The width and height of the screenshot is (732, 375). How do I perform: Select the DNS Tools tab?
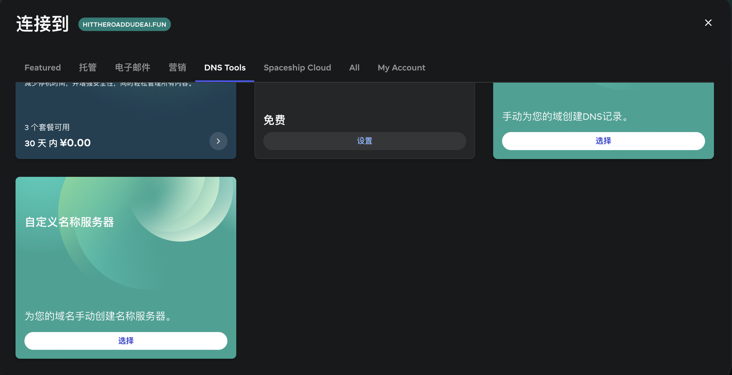tap(225, 68)
